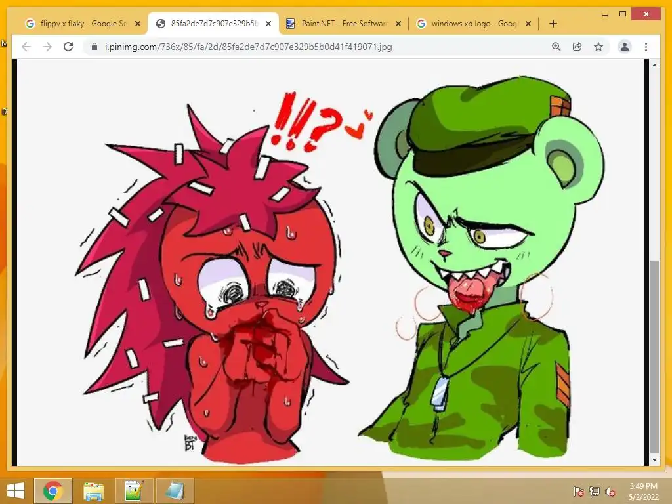Close the 85fa2de7d7c907e329b5b image tab

(x=268, y=24)
